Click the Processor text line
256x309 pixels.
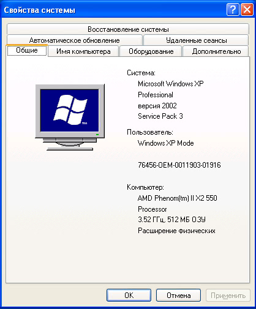click(152, 209)
